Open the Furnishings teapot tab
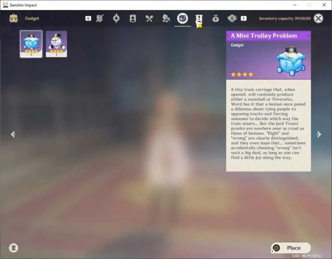The image size is (332, 259). [232, 19]
